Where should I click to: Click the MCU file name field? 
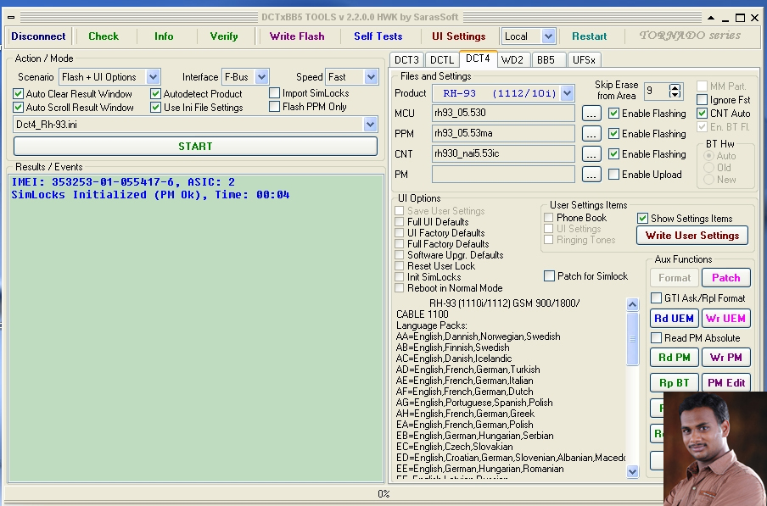(503, 114)
